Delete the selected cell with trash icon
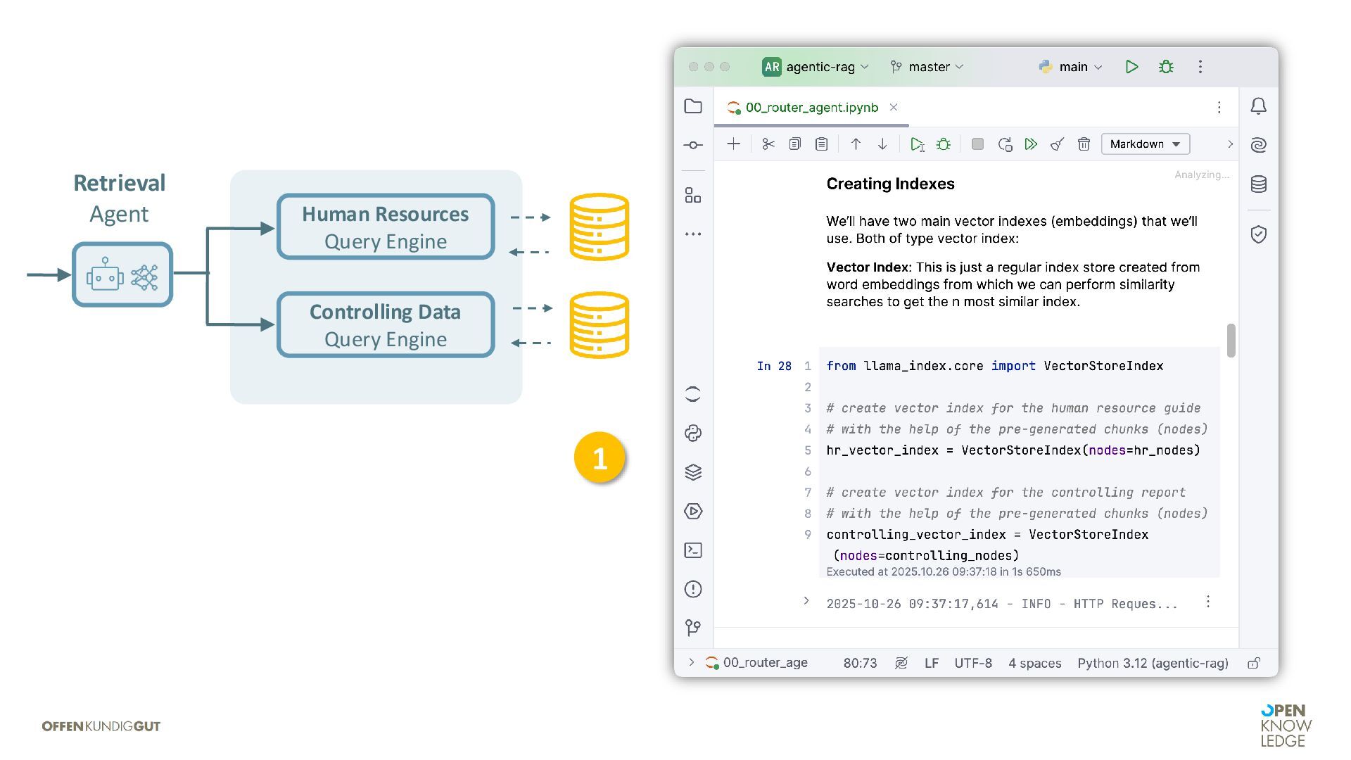Image resolution: width=1351 pixels, height=760 pixels. (1084, 144)
